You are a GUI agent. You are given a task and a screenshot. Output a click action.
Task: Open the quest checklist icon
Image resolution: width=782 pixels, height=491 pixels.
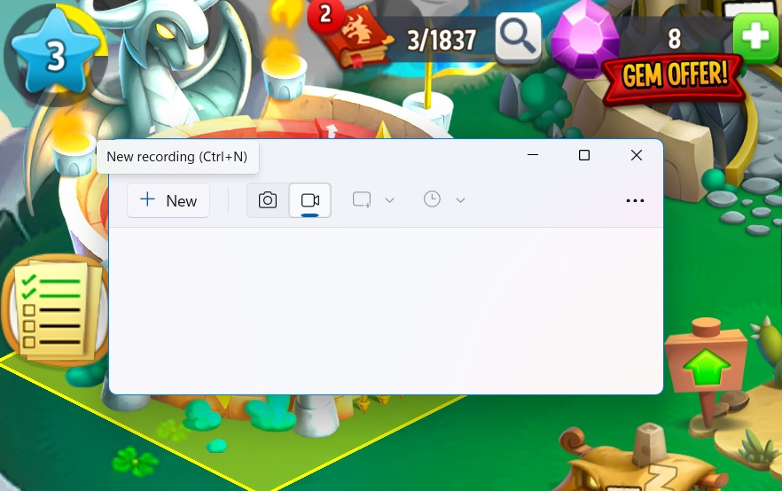click(55, 310)
